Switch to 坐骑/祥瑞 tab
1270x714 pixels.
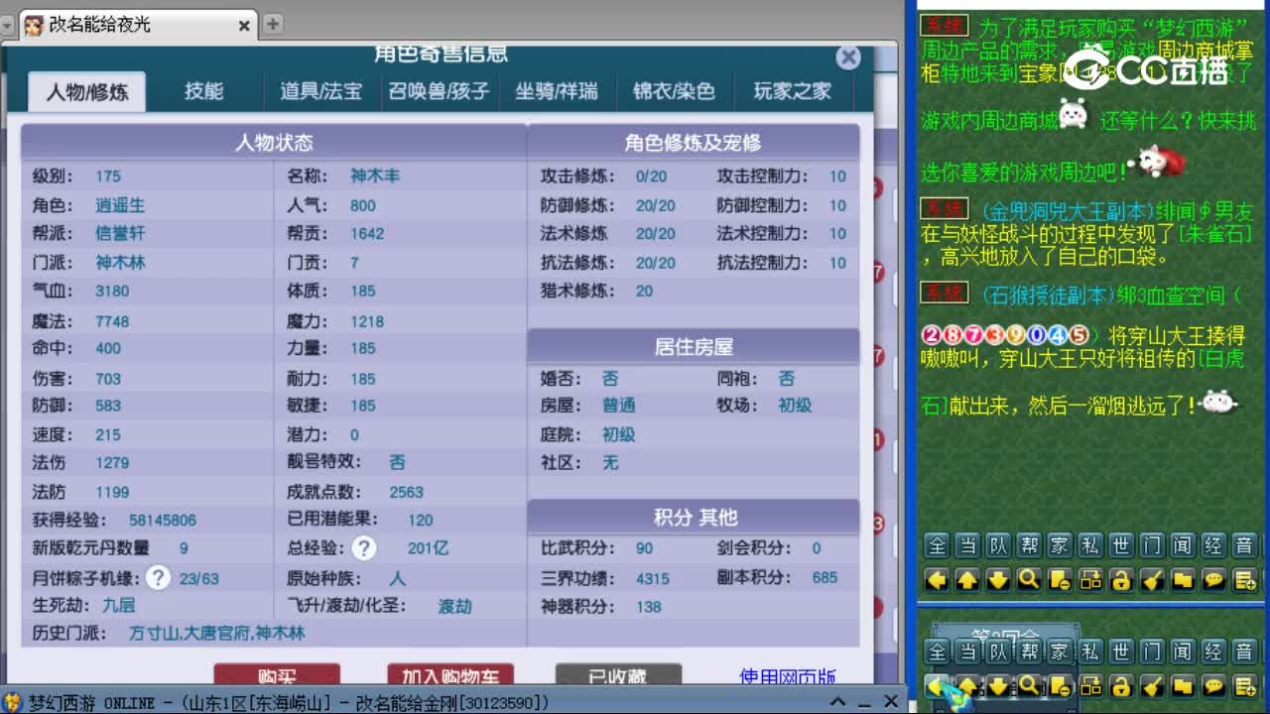[x=557, y=91]
